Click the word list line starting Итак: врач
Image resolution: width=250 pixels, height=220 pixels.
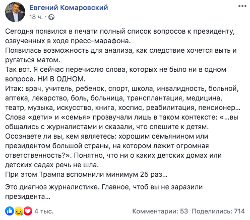[122, 88]
